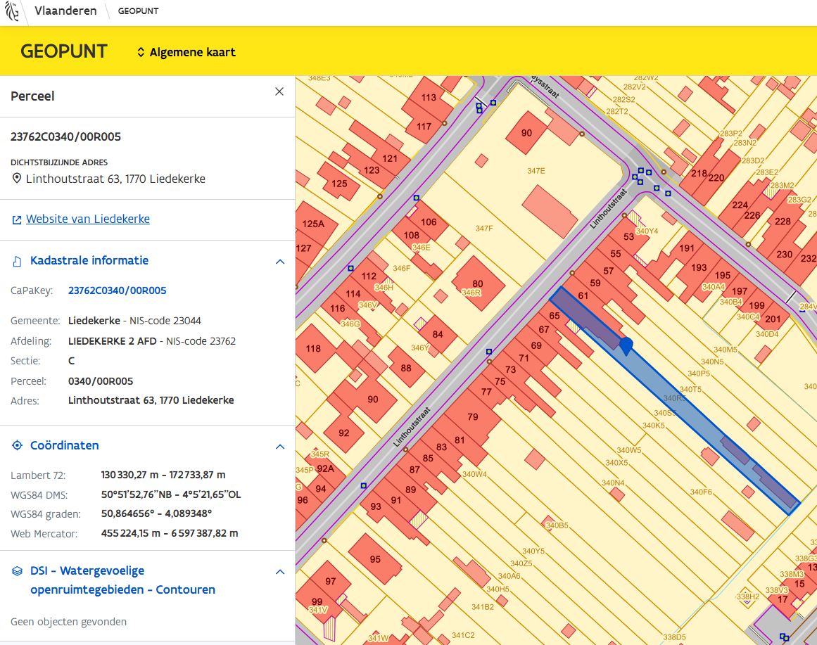The height and width of the screenshot is (645, 817).
Task: Collapse DSI Watergevoelige openruimtegebieden section
Action: 279,571
